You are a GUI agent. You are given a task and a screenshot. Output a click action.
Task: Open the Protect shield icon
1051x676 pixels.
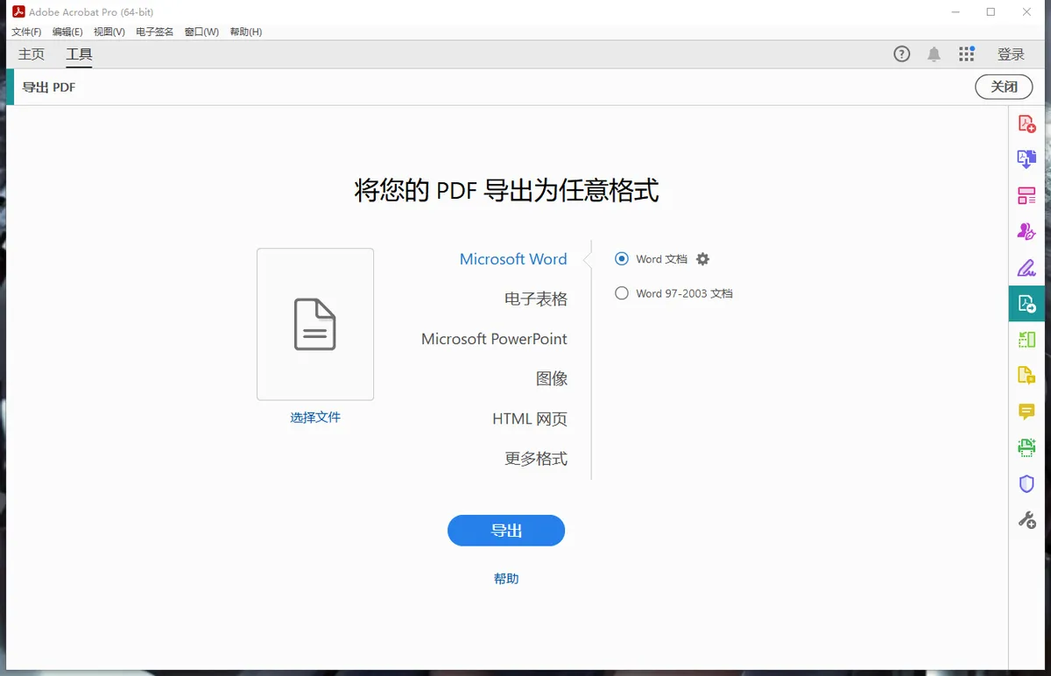pos(1026,483)
